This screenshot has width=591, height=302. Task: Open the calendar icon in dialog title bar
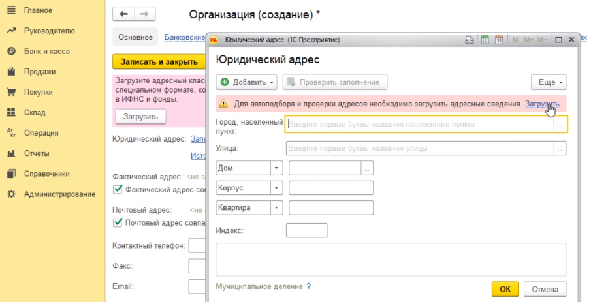[499, 40]
